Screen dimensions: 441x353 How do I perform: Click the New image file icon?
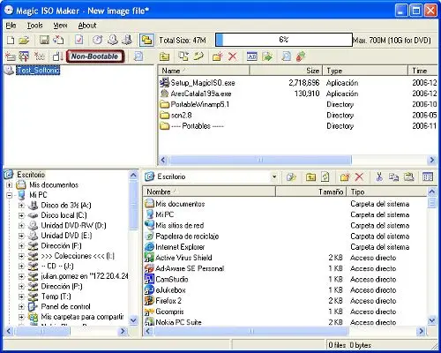click(x=11, y=41)
